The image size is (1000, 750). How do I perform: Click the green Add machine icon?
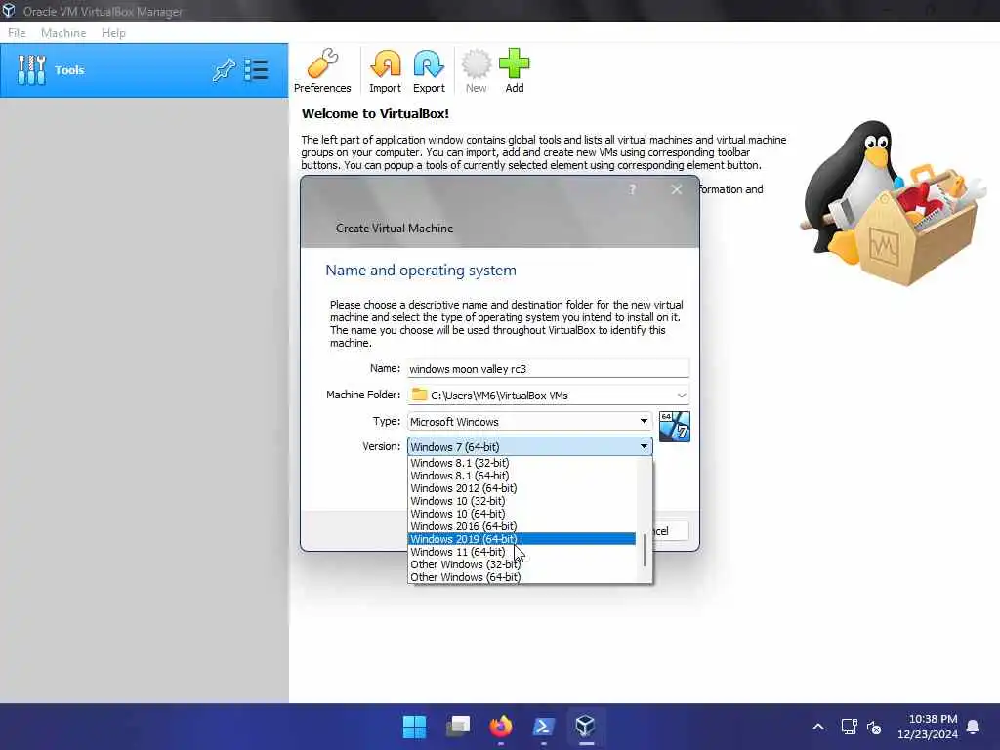514,70
